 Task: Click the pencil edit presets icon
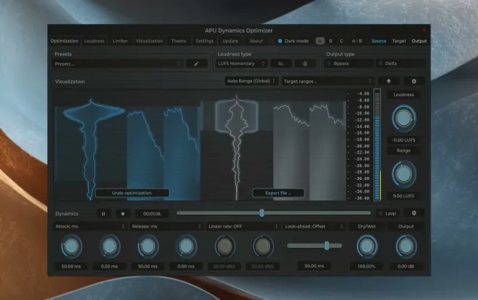point(196,64)
